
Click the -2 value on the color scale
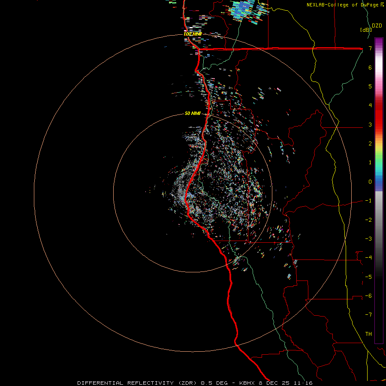[x=368, y=220]
